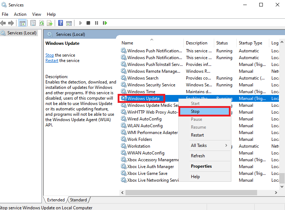Click the Services window title bar icon
Screen dimensions: 285x210
(x=4, y=5)
